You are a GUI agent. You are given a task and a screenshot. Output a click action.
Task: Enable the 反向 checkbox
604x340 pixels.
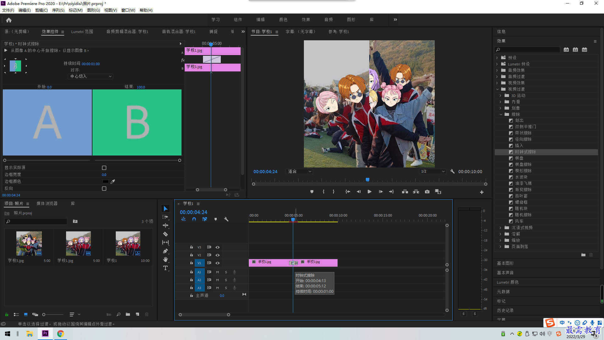pos(104,189)
